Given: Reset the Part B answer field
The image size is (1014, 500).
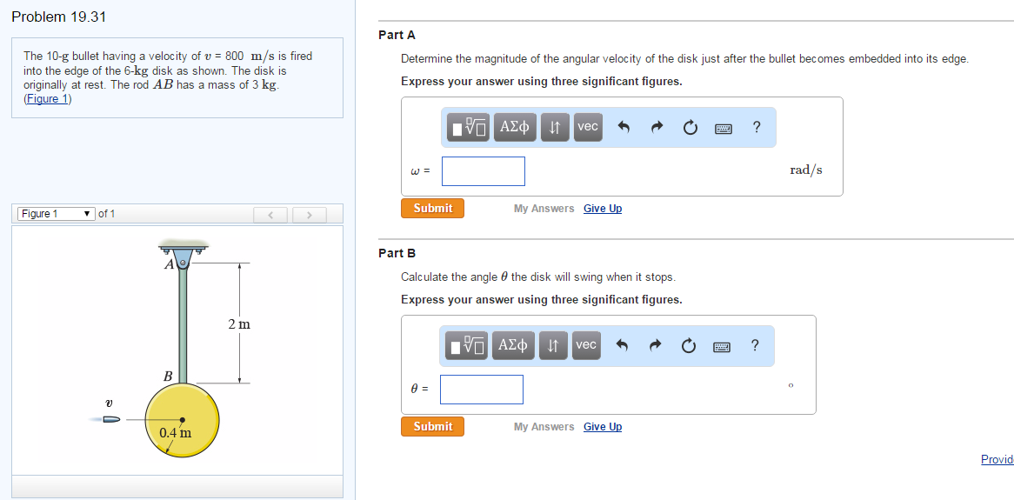Looking at the screenshot, I should 690,346.
